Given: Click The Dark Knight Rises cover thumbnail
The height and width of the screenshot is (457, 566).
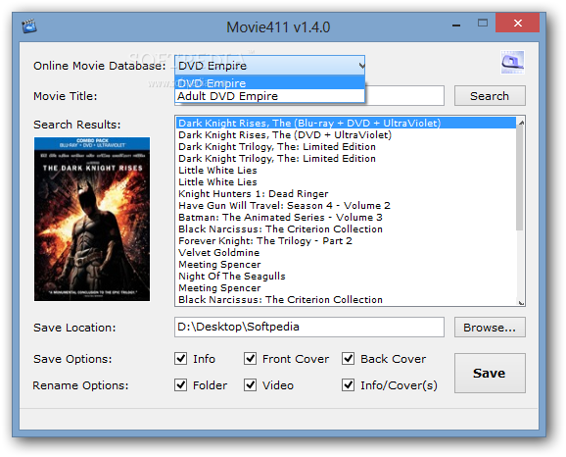Looking at the screenshot, I should point(92,219).
